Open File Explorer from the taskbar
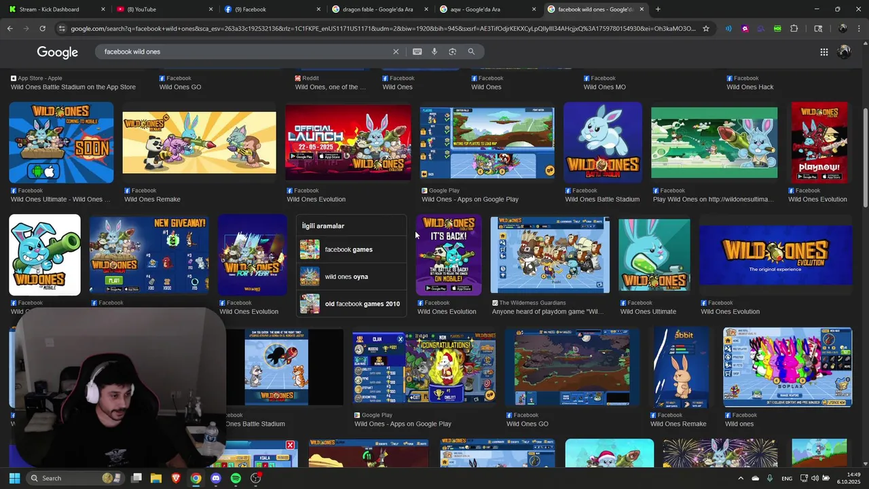 click(x=155, y=478)
